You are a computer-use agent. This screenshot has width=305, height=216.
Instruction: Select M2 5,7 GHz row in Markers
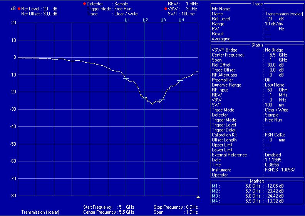pos(248,191)
